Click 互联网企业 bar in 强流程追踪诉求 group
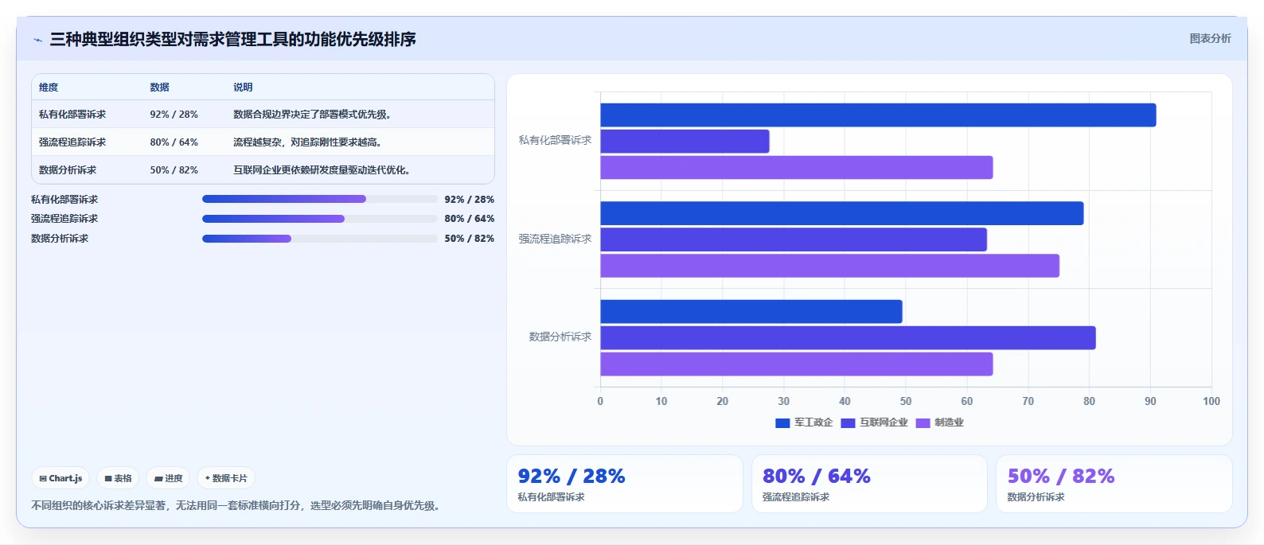This screenshot has width=1264, height=545. point(794,239)
